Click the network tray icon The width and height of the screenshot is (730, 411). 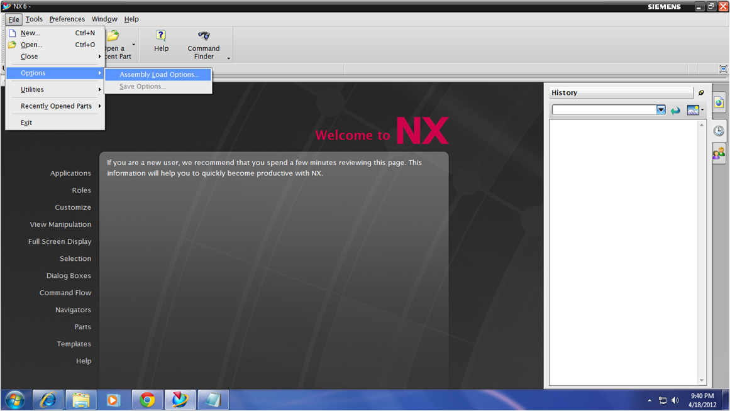tap(663, 400)
